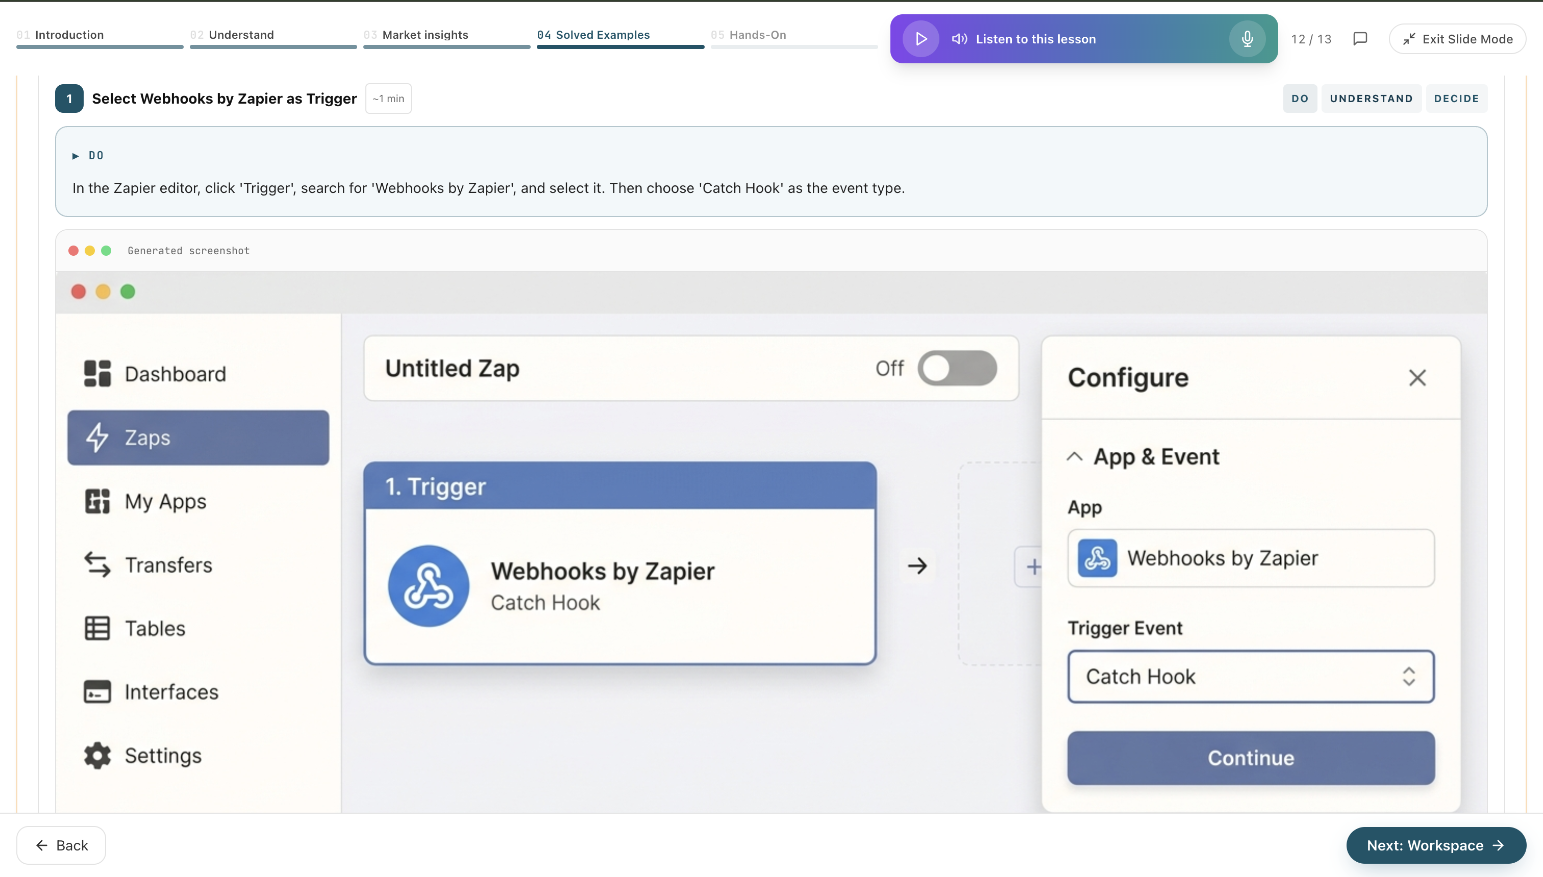
Task: Switch to the UNDERSTAND step tab
Action: [1371, 98]
